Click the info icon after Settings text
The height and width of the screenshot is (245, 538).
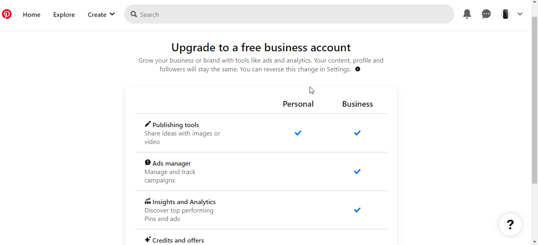(x=358, y=69)
